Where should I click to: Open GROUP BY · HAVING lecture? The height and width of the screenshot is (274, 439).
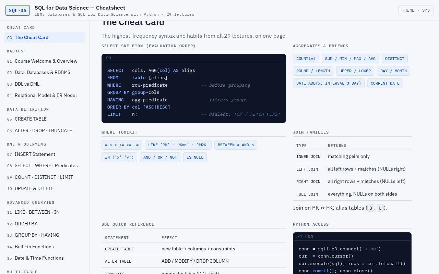[x=45, y=235]
